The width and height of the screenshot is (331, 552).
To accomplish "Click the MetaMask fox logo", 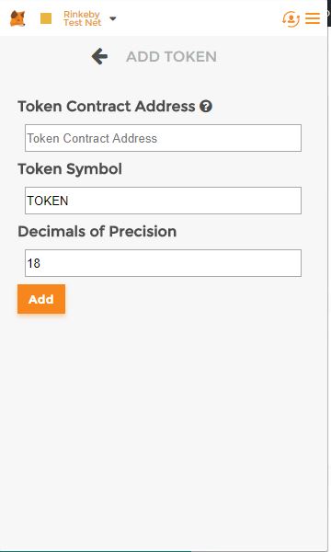I will coord(17,18).
